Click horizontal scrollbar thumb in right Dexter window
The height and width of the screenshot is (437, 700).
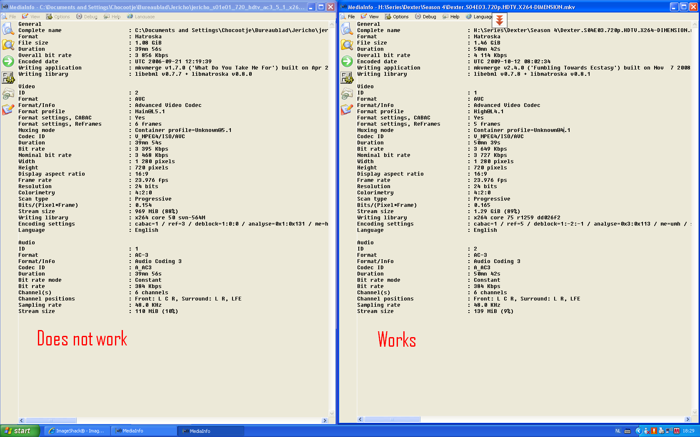point(392,419)
